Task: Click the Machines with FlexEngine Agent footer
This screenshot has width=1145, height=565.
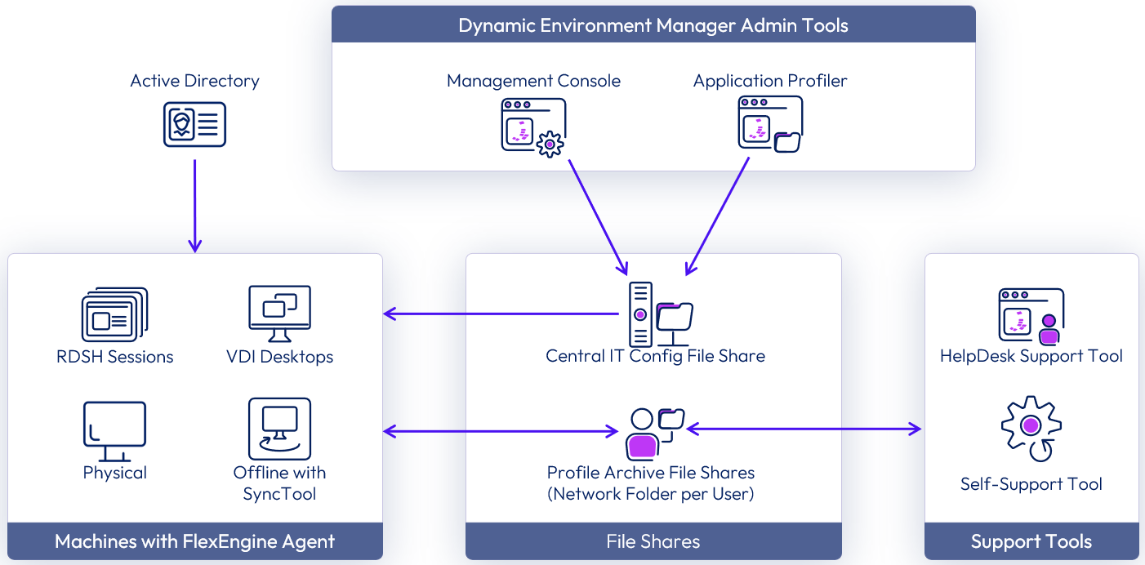Action: [x=194, y=541]
